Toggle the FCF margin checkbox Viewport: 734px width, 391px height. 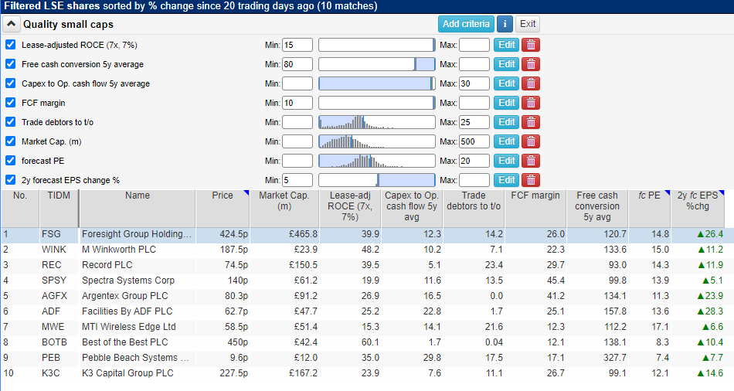(x=11, y=103)
